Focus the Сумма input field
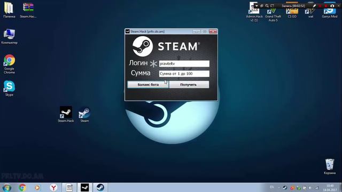The height and width of the screenshot is (192, 342). (184, 74)
